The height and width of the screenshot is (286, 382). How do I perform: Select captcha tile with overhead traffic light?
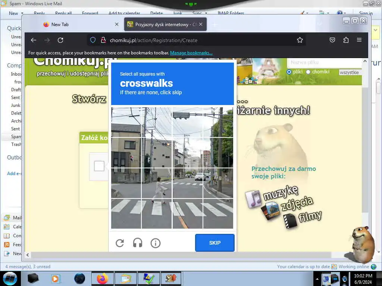188,122
